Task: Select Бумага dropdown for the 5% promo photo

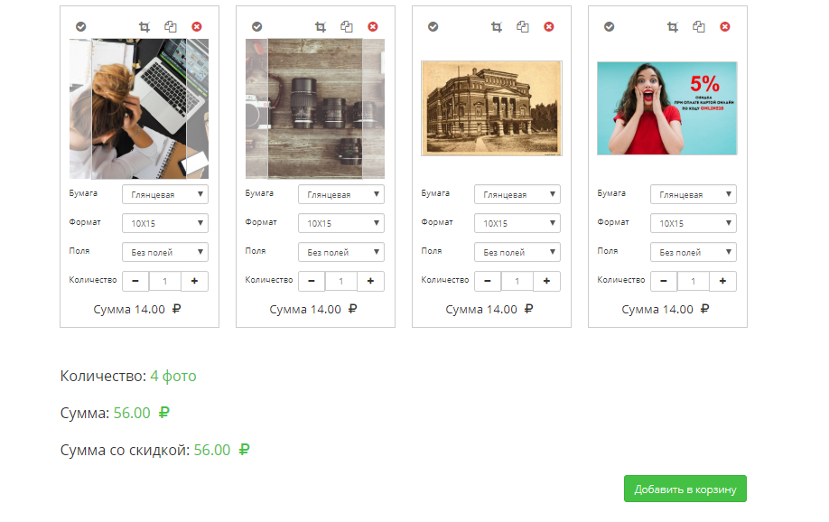Action: click(694, 194)
